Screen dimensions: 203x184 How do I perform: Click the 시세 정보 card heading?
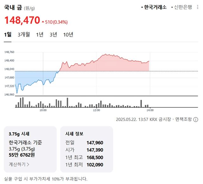tap(74, 134)
